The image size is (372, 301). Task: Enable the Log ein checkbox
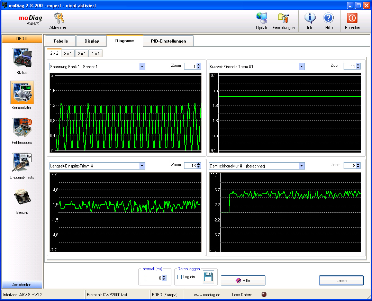point(179,277)
